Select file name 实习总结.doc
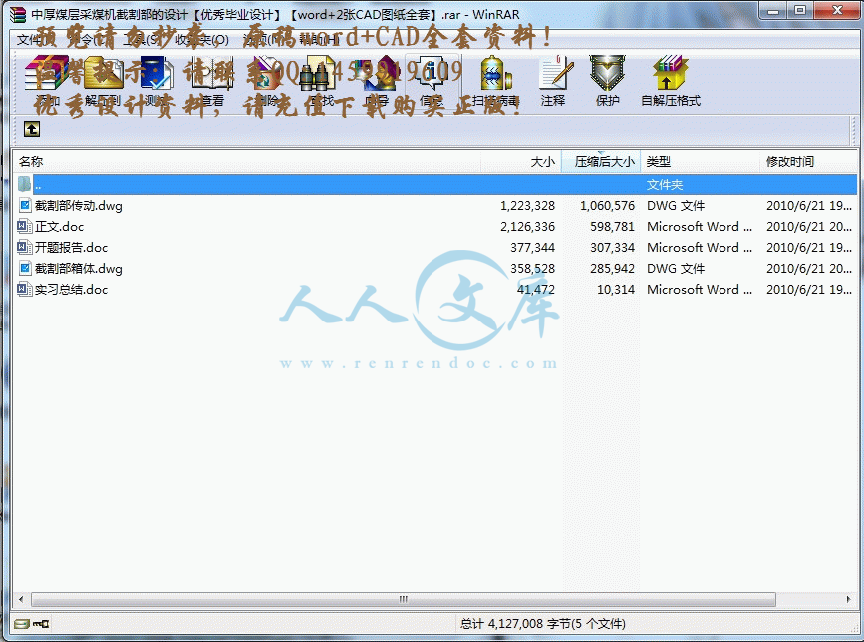The height and width of the screenshot is (642, 864). point(71,290)
